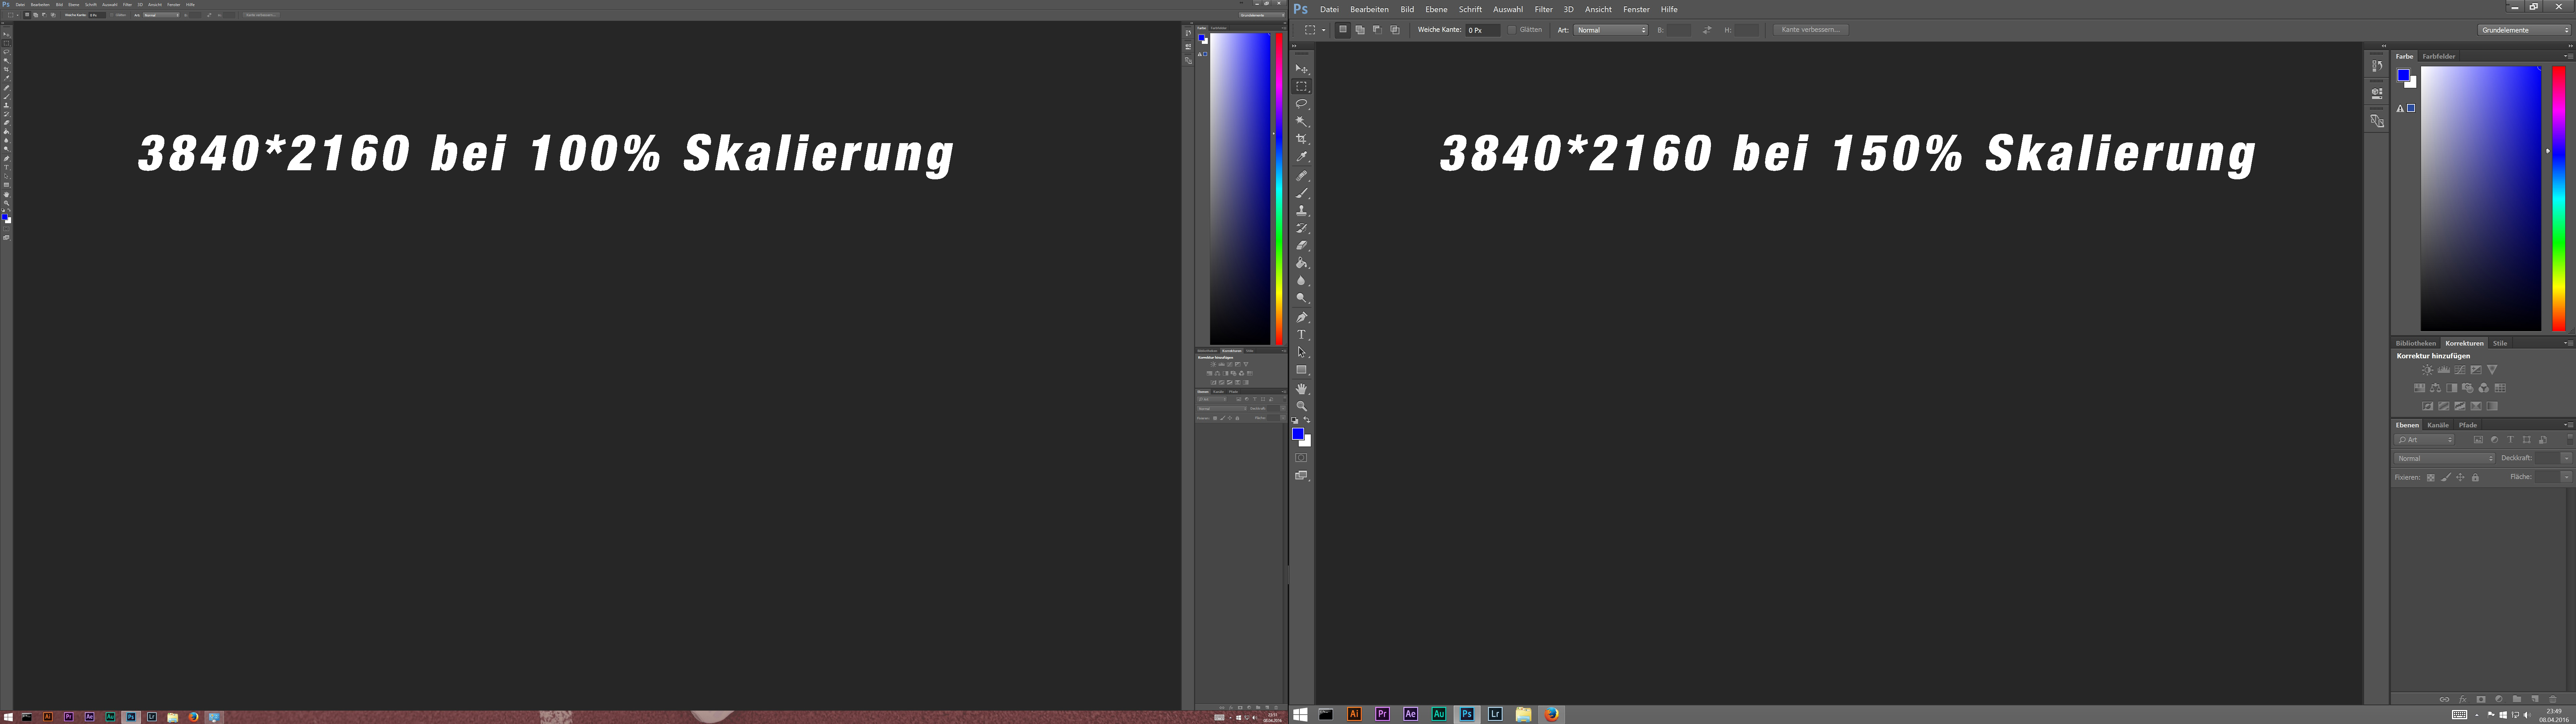Open the Grundelemente workspace dropdown

(x=2524, y=30)
